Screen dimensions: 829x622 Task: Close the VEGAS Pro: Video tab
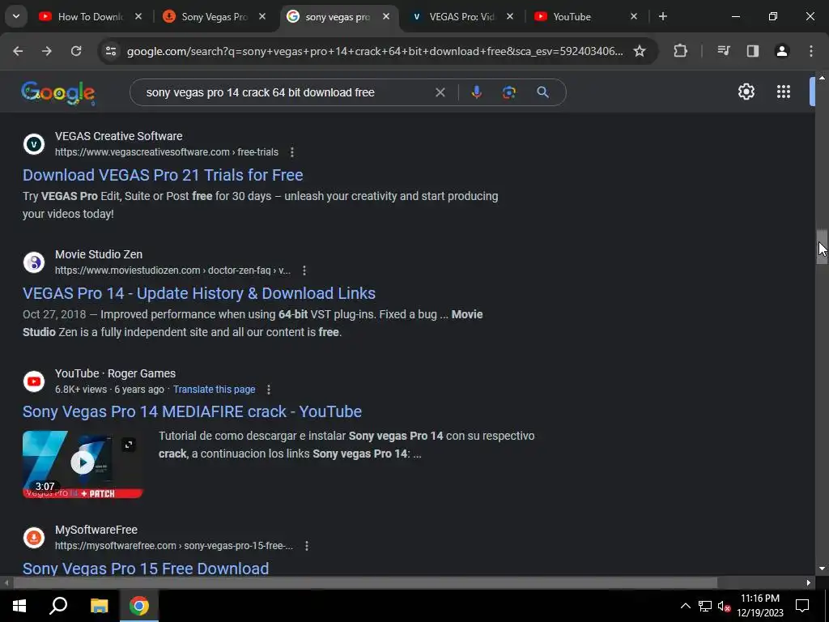point(510,17)
